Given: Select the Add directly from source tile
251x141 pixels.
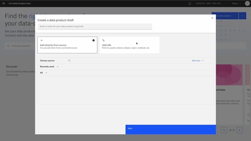Looking at the screenshot, I should pyautogui.click(x=67, y=45).
